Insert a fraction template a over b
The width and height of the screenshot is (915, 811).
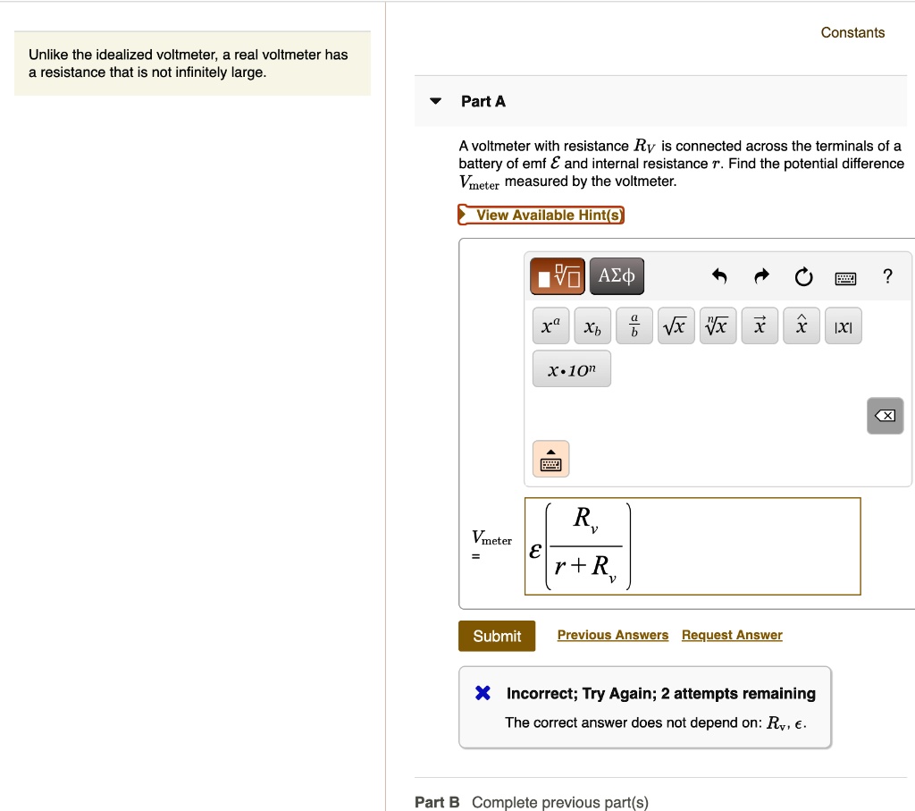click(x=634, y=327)
